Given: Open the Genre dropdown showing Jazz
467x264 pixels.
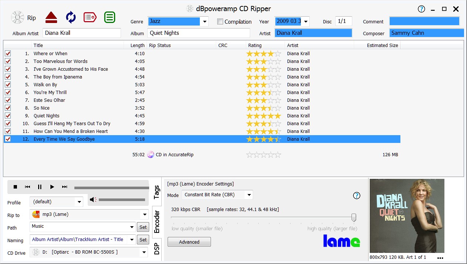Looking at the screenshot, I should 204,21.
